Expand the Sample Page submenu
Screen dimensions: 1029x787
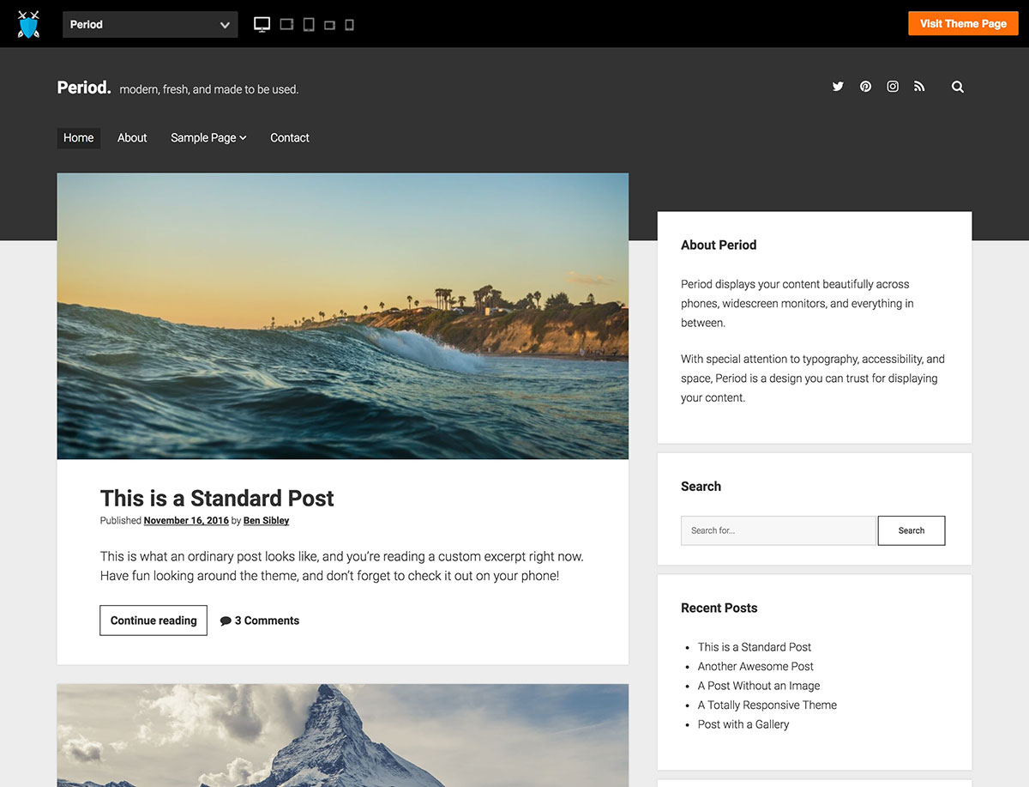point(208,138)
